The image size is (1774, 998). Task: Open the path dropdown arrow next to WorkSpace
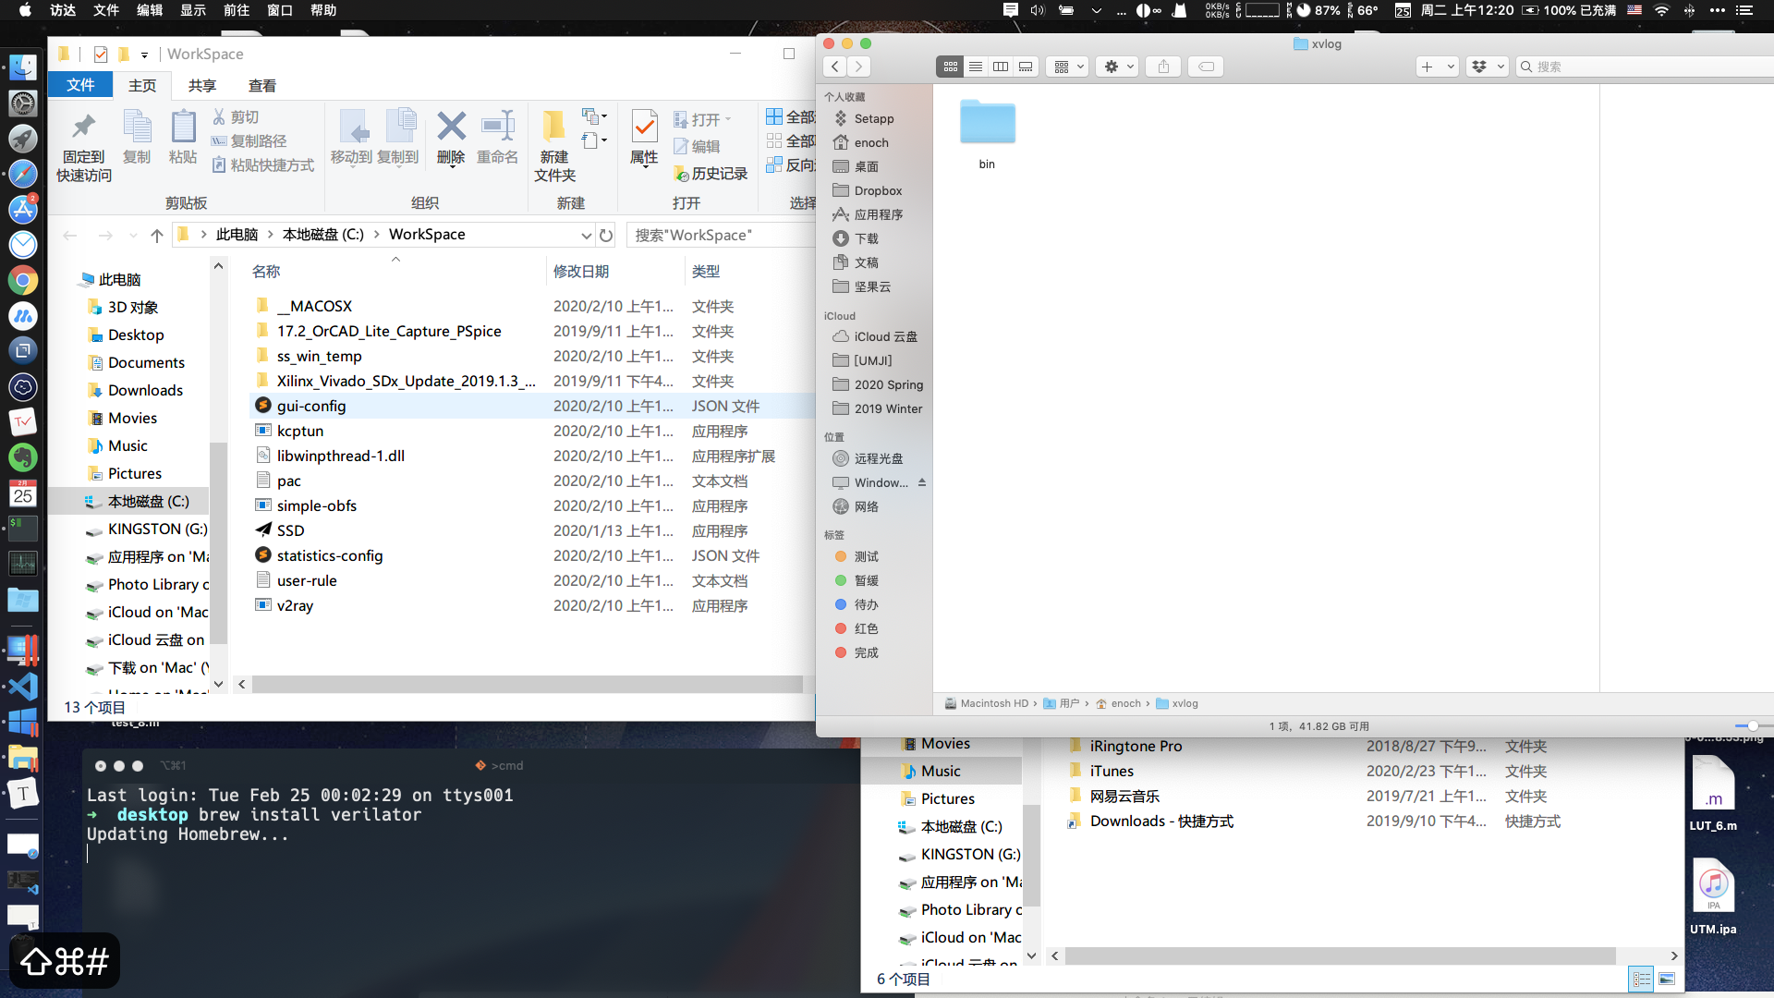[587, 236]
